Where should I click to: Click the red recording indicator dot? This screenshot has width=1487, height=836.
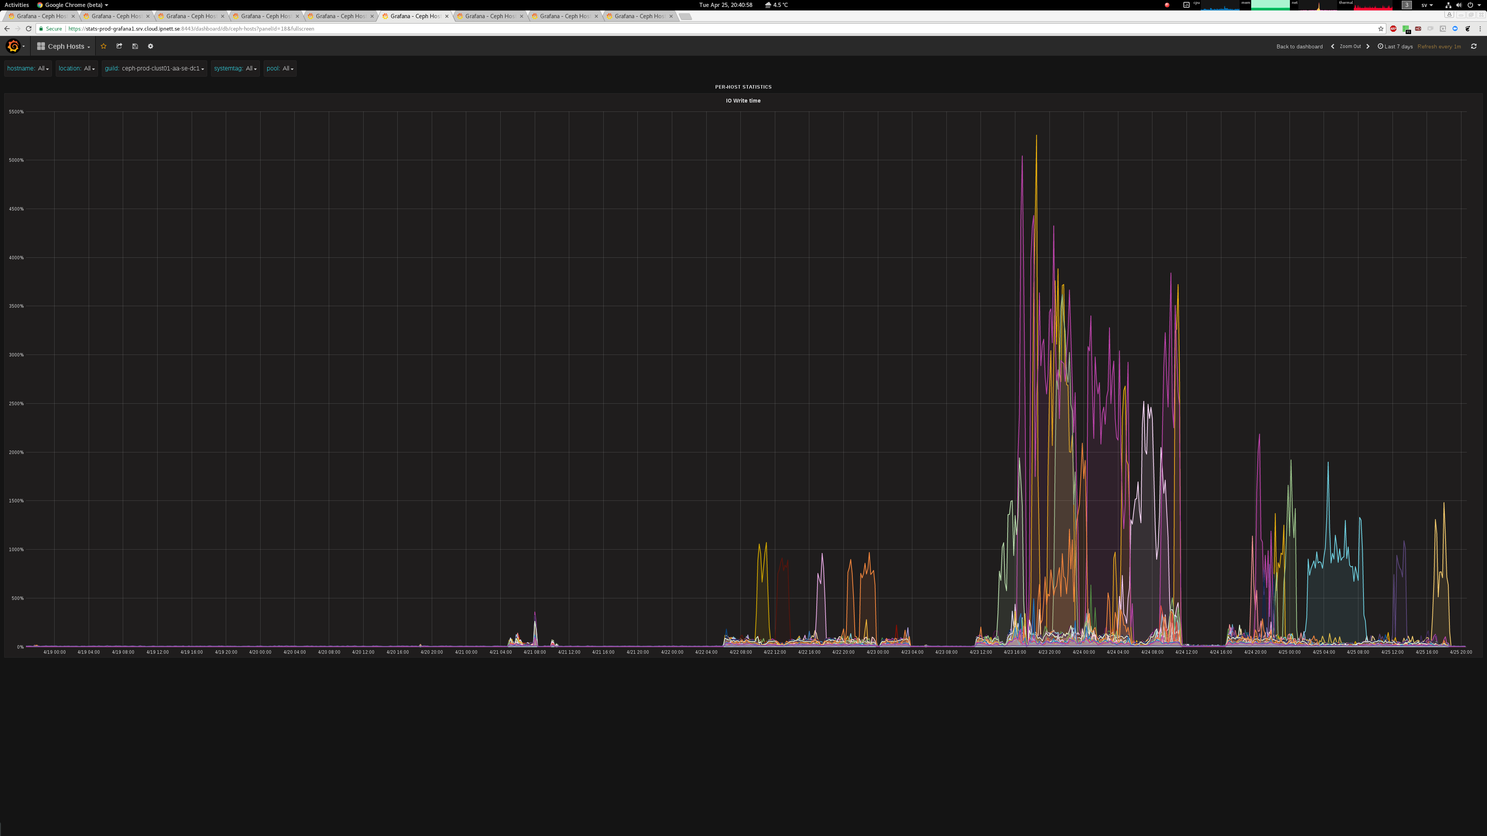(1167, 5)
